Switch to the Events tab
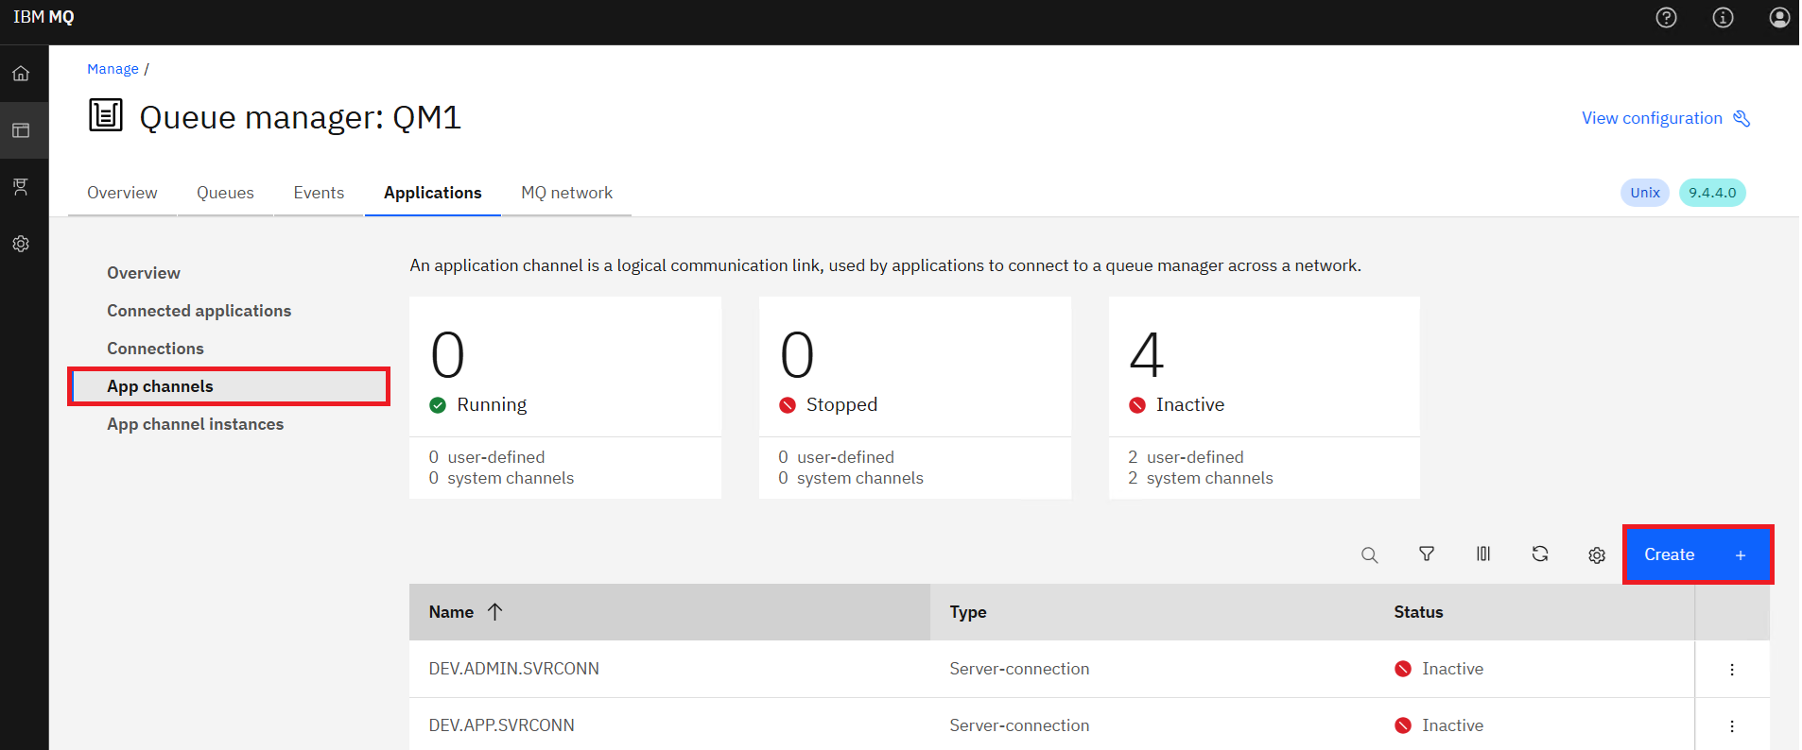Viewport: 1802px width, 750px height. click(x=319, y=193)
